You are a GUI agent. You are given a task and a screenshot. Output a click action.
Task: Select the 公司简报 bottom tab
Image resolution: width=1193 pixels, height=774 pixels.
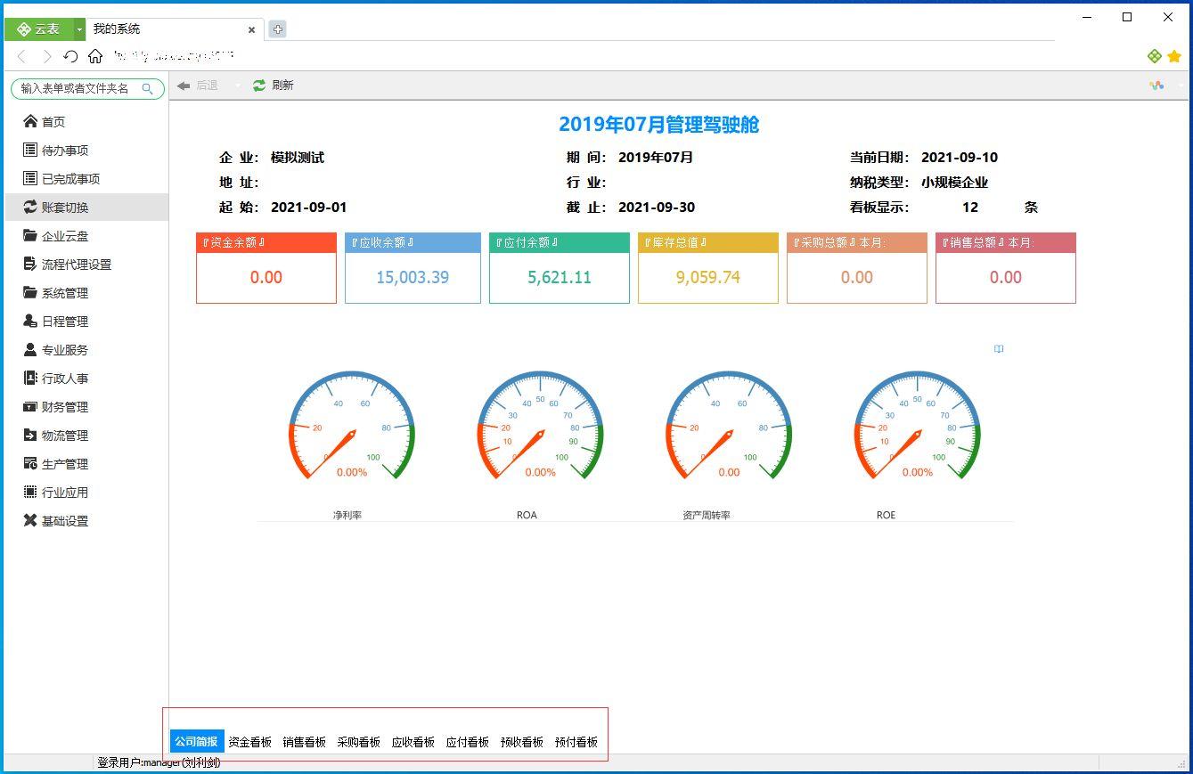197,741
